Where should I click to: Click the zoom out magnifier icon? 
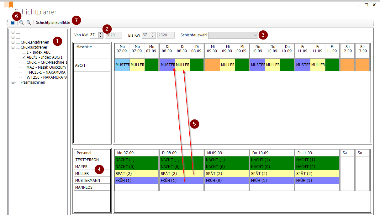tap(29, 23)
